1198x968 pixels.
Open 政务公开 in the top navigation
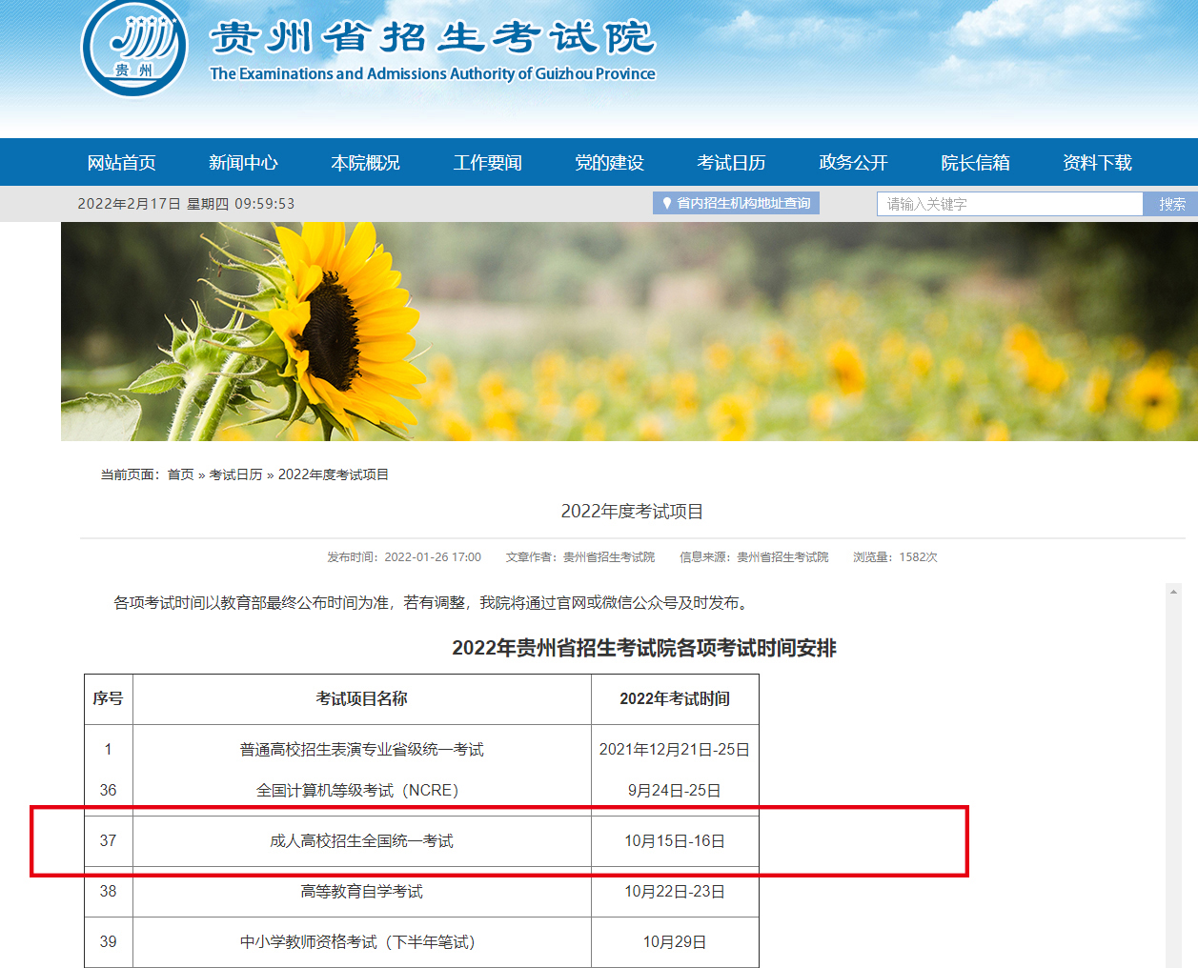coord(852,162)
